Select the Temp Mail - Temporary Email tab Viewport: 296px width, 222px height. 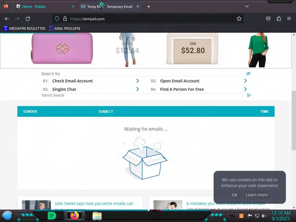pyautogui.click(x=110, y=7)
